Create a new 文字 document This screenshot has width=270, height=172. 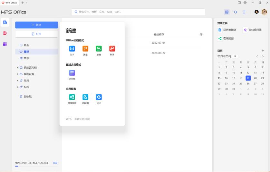72,49
